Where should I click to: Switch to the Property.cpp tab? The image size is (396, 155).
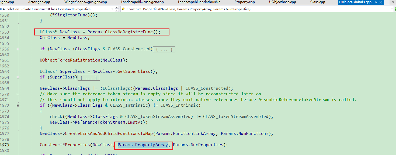tap(245, 2)
